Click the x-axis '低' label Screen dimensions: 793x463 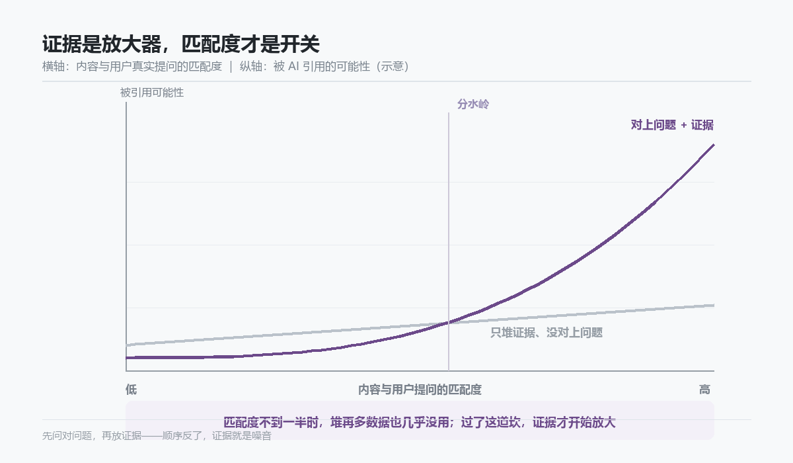click(131, 390)
